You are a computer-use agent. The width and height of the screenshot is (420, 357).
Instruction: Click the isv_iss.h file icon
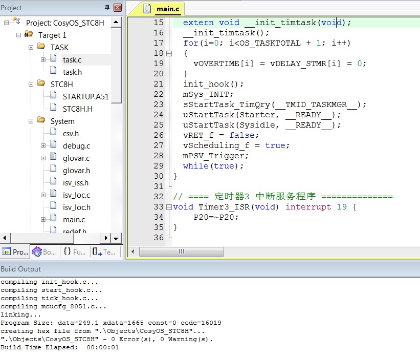(x=53, y=181)
